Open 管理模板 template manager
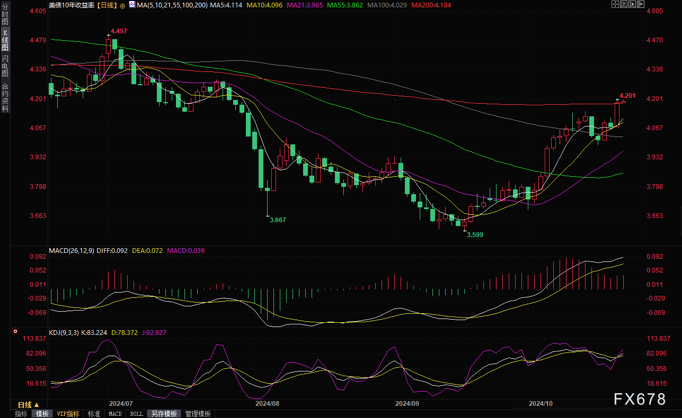The width and height of the screenshot is (682, 418). (198, 414)
